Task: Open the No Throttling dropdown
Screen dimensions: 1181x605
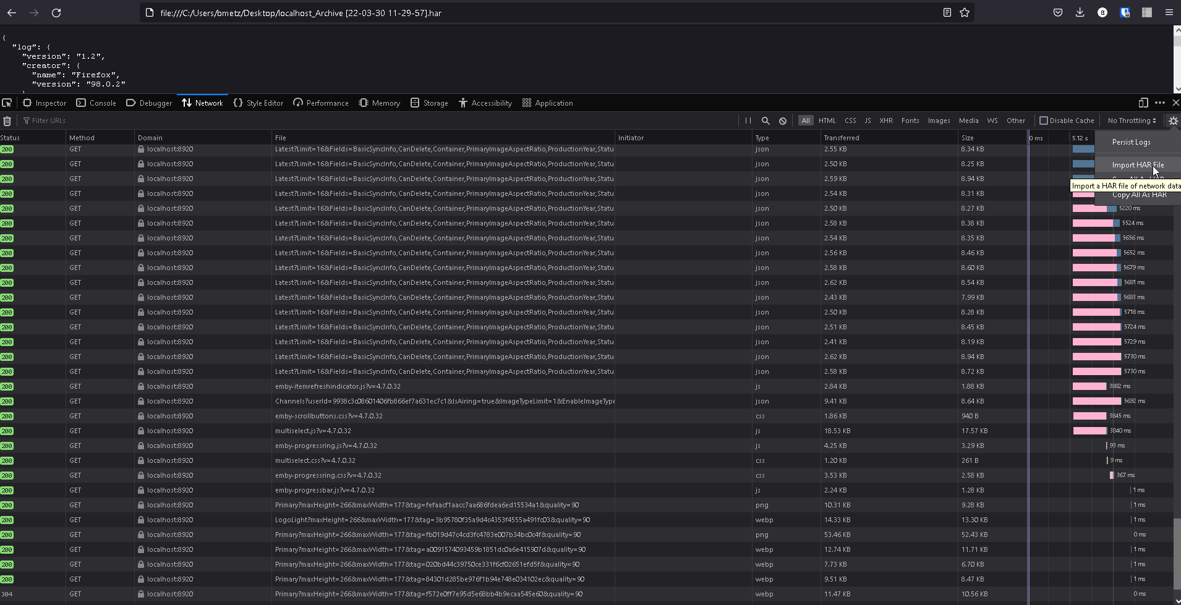Action: [x=1132, y=121]
